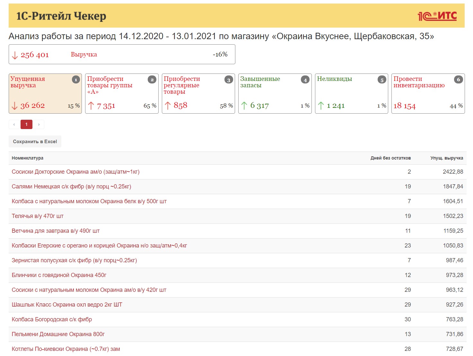Click the 731,86 value in Пельмени row

coord(454,334)
